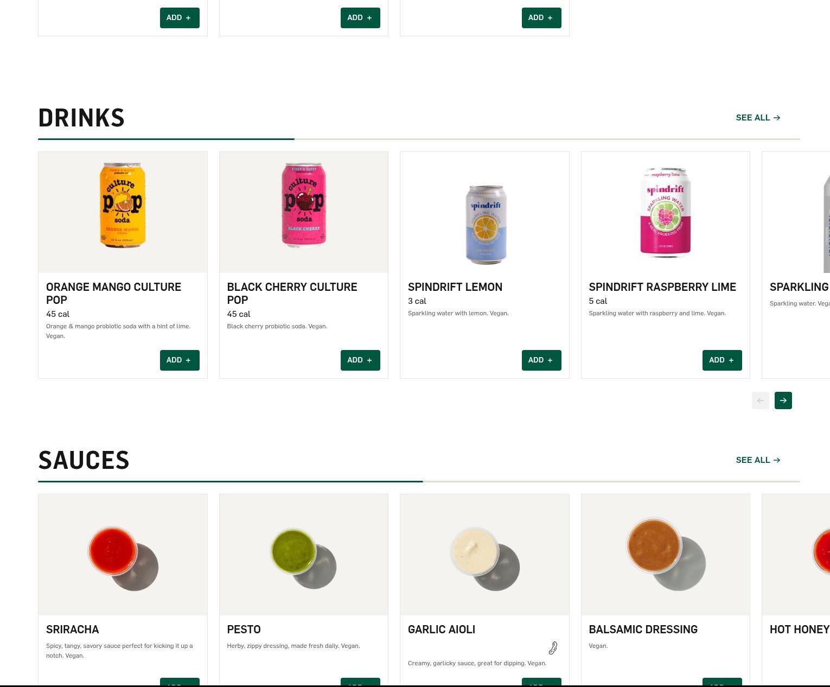
Task: Select the Spindrift Raspberry Lime can image
Action: [666, 212]
